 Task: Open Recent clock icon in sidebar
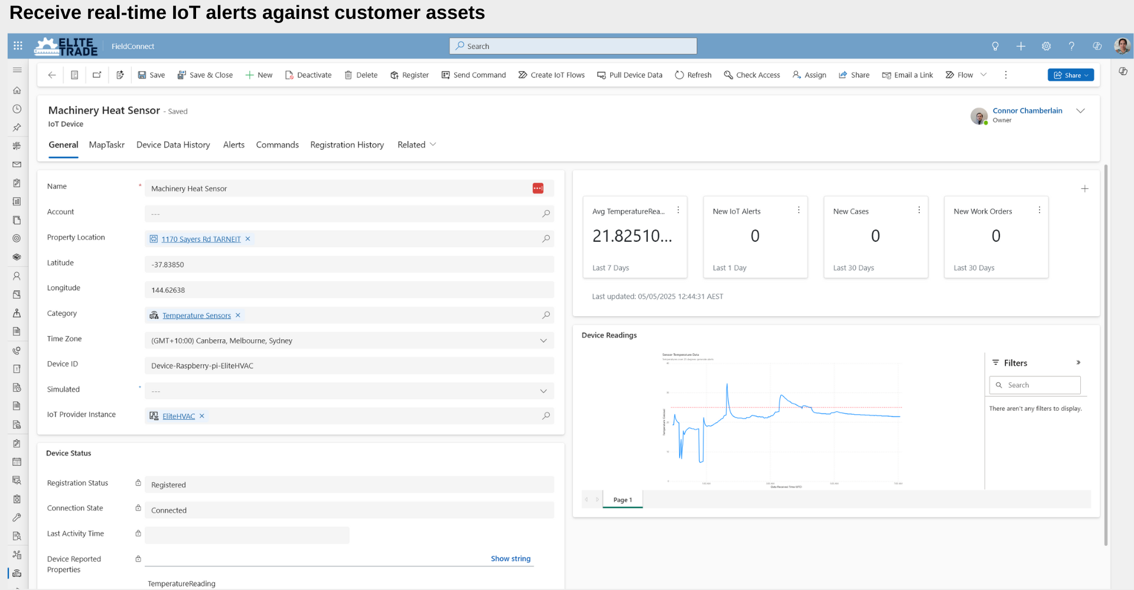coord(17,109)
